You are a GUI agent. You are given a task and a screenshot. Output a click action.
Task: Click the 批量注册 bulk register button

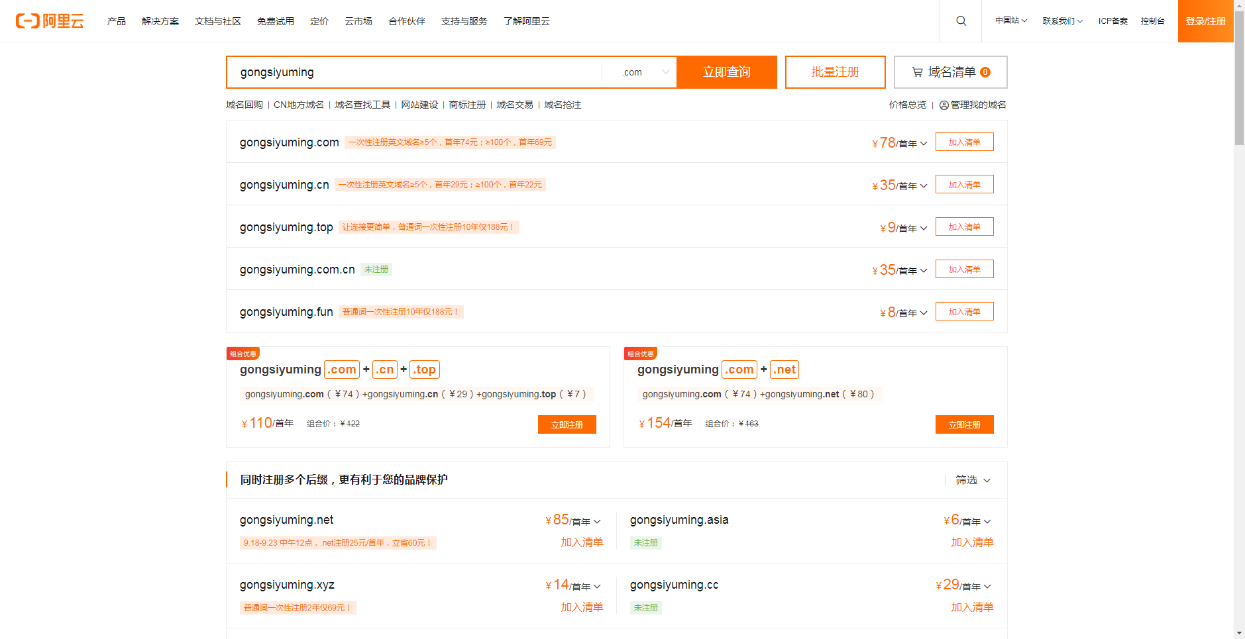[835, 72]
